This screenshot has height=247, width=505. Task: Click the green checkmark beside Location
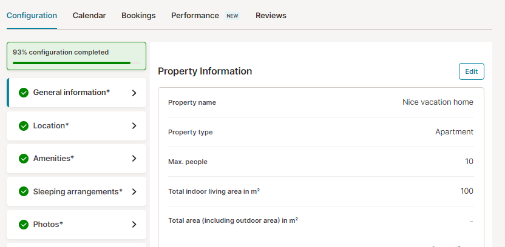point(24,126)
